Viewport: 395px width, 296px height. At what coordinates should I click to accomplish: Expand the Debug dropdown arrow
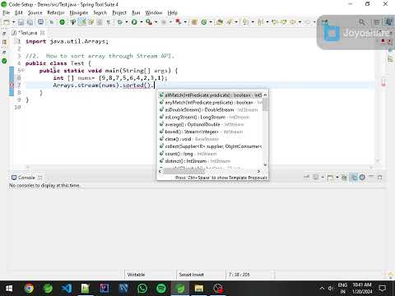pyautogui.click(x=127, y=22)
